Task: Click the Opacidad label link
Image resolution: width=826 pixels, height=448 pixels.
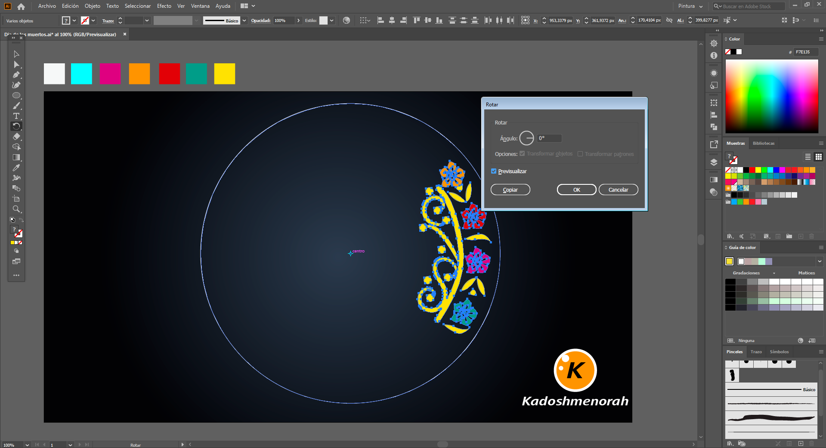Action: point(261,21)
